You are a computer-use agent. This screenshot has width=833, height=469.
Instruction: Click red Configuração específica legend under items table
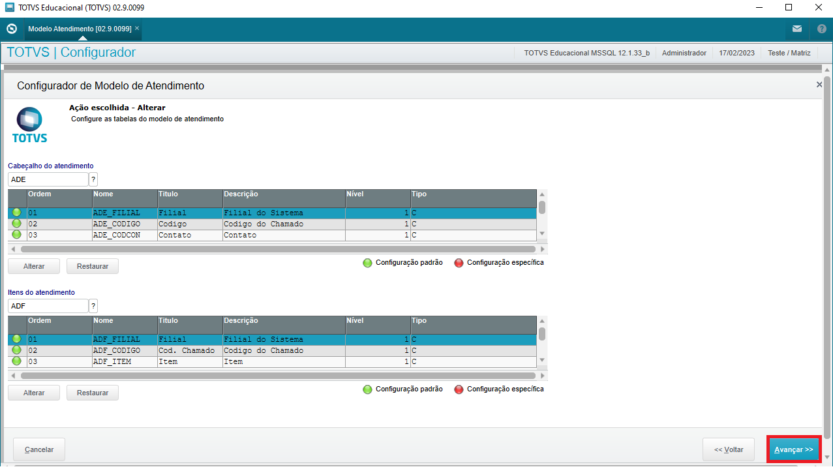click(x=499, y=389)
